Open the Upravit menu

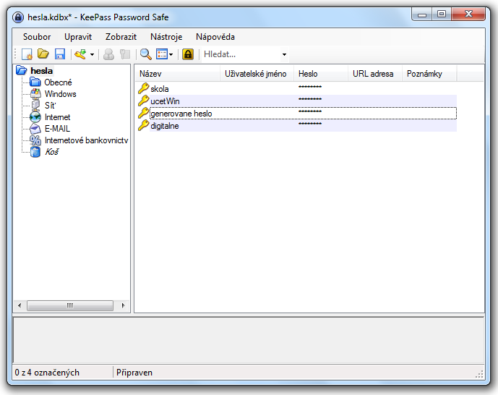pos(78,37)
